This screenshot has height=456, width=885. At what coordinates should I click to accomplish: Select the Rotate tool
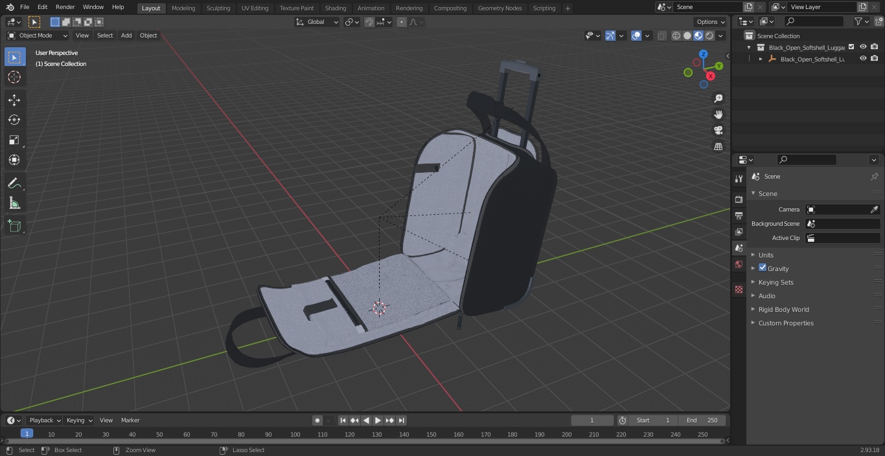click(14, 120)
